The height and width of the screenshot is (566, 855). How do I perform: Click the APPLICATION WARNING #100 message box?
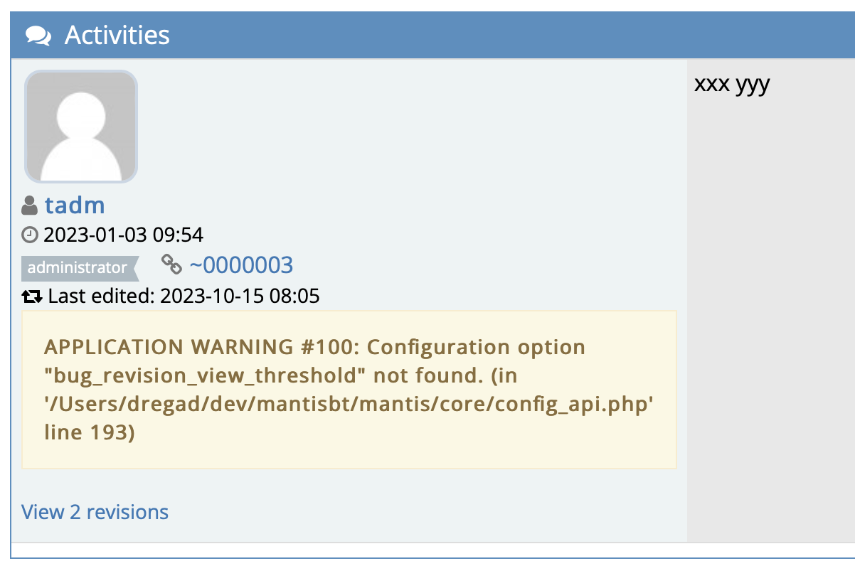coord(349,390)
